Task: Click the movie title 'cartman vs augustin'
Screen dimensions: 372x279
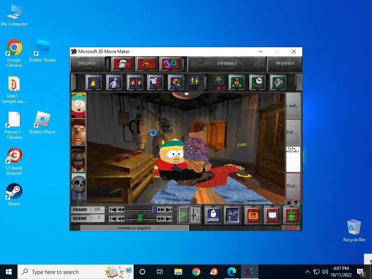Action: [134, 228]
